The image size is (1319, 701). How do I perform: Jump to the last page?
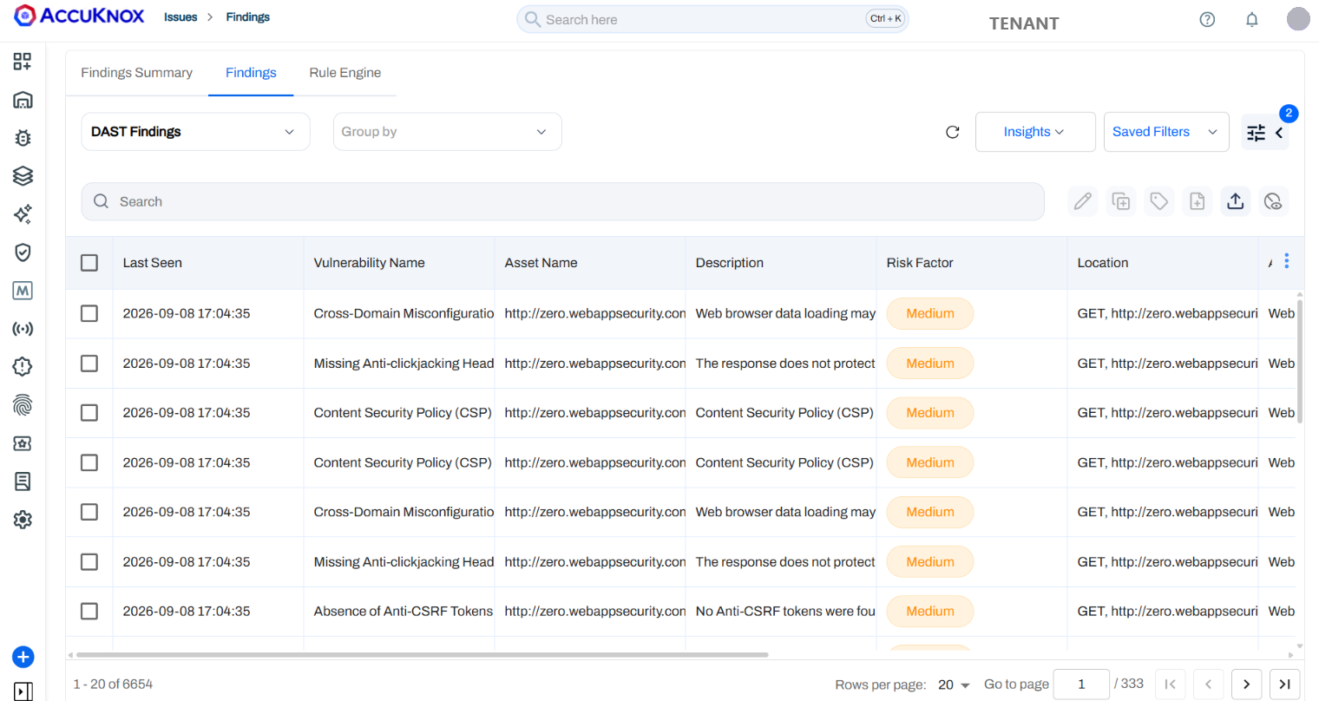[1284, 685]
